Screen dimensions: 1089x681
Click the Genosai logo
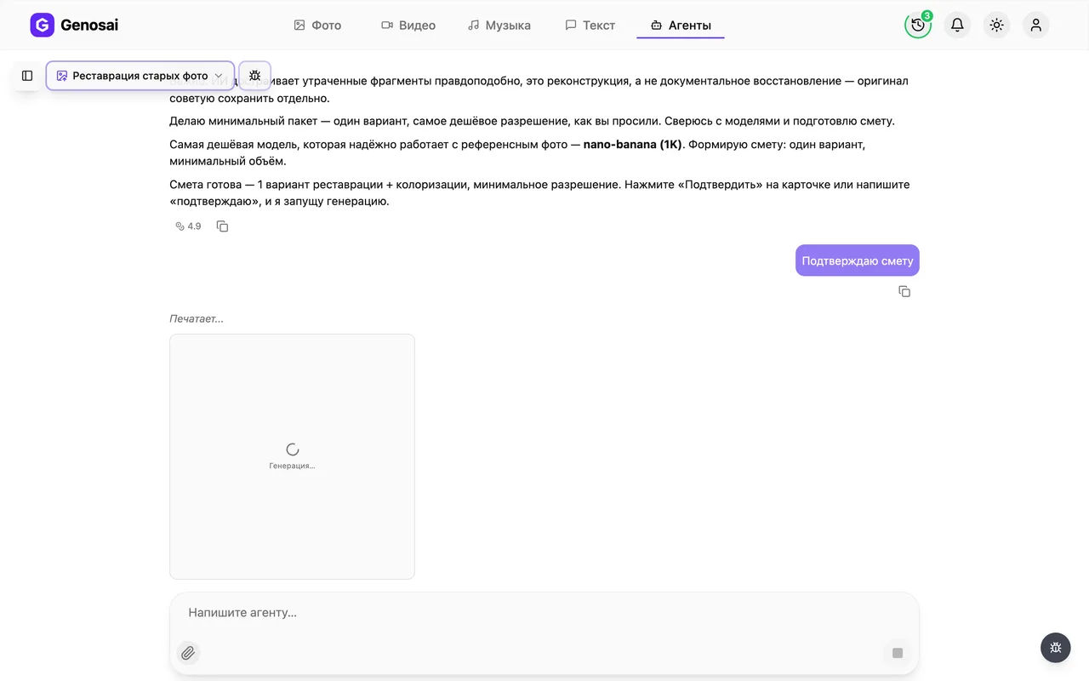[74, 25]
